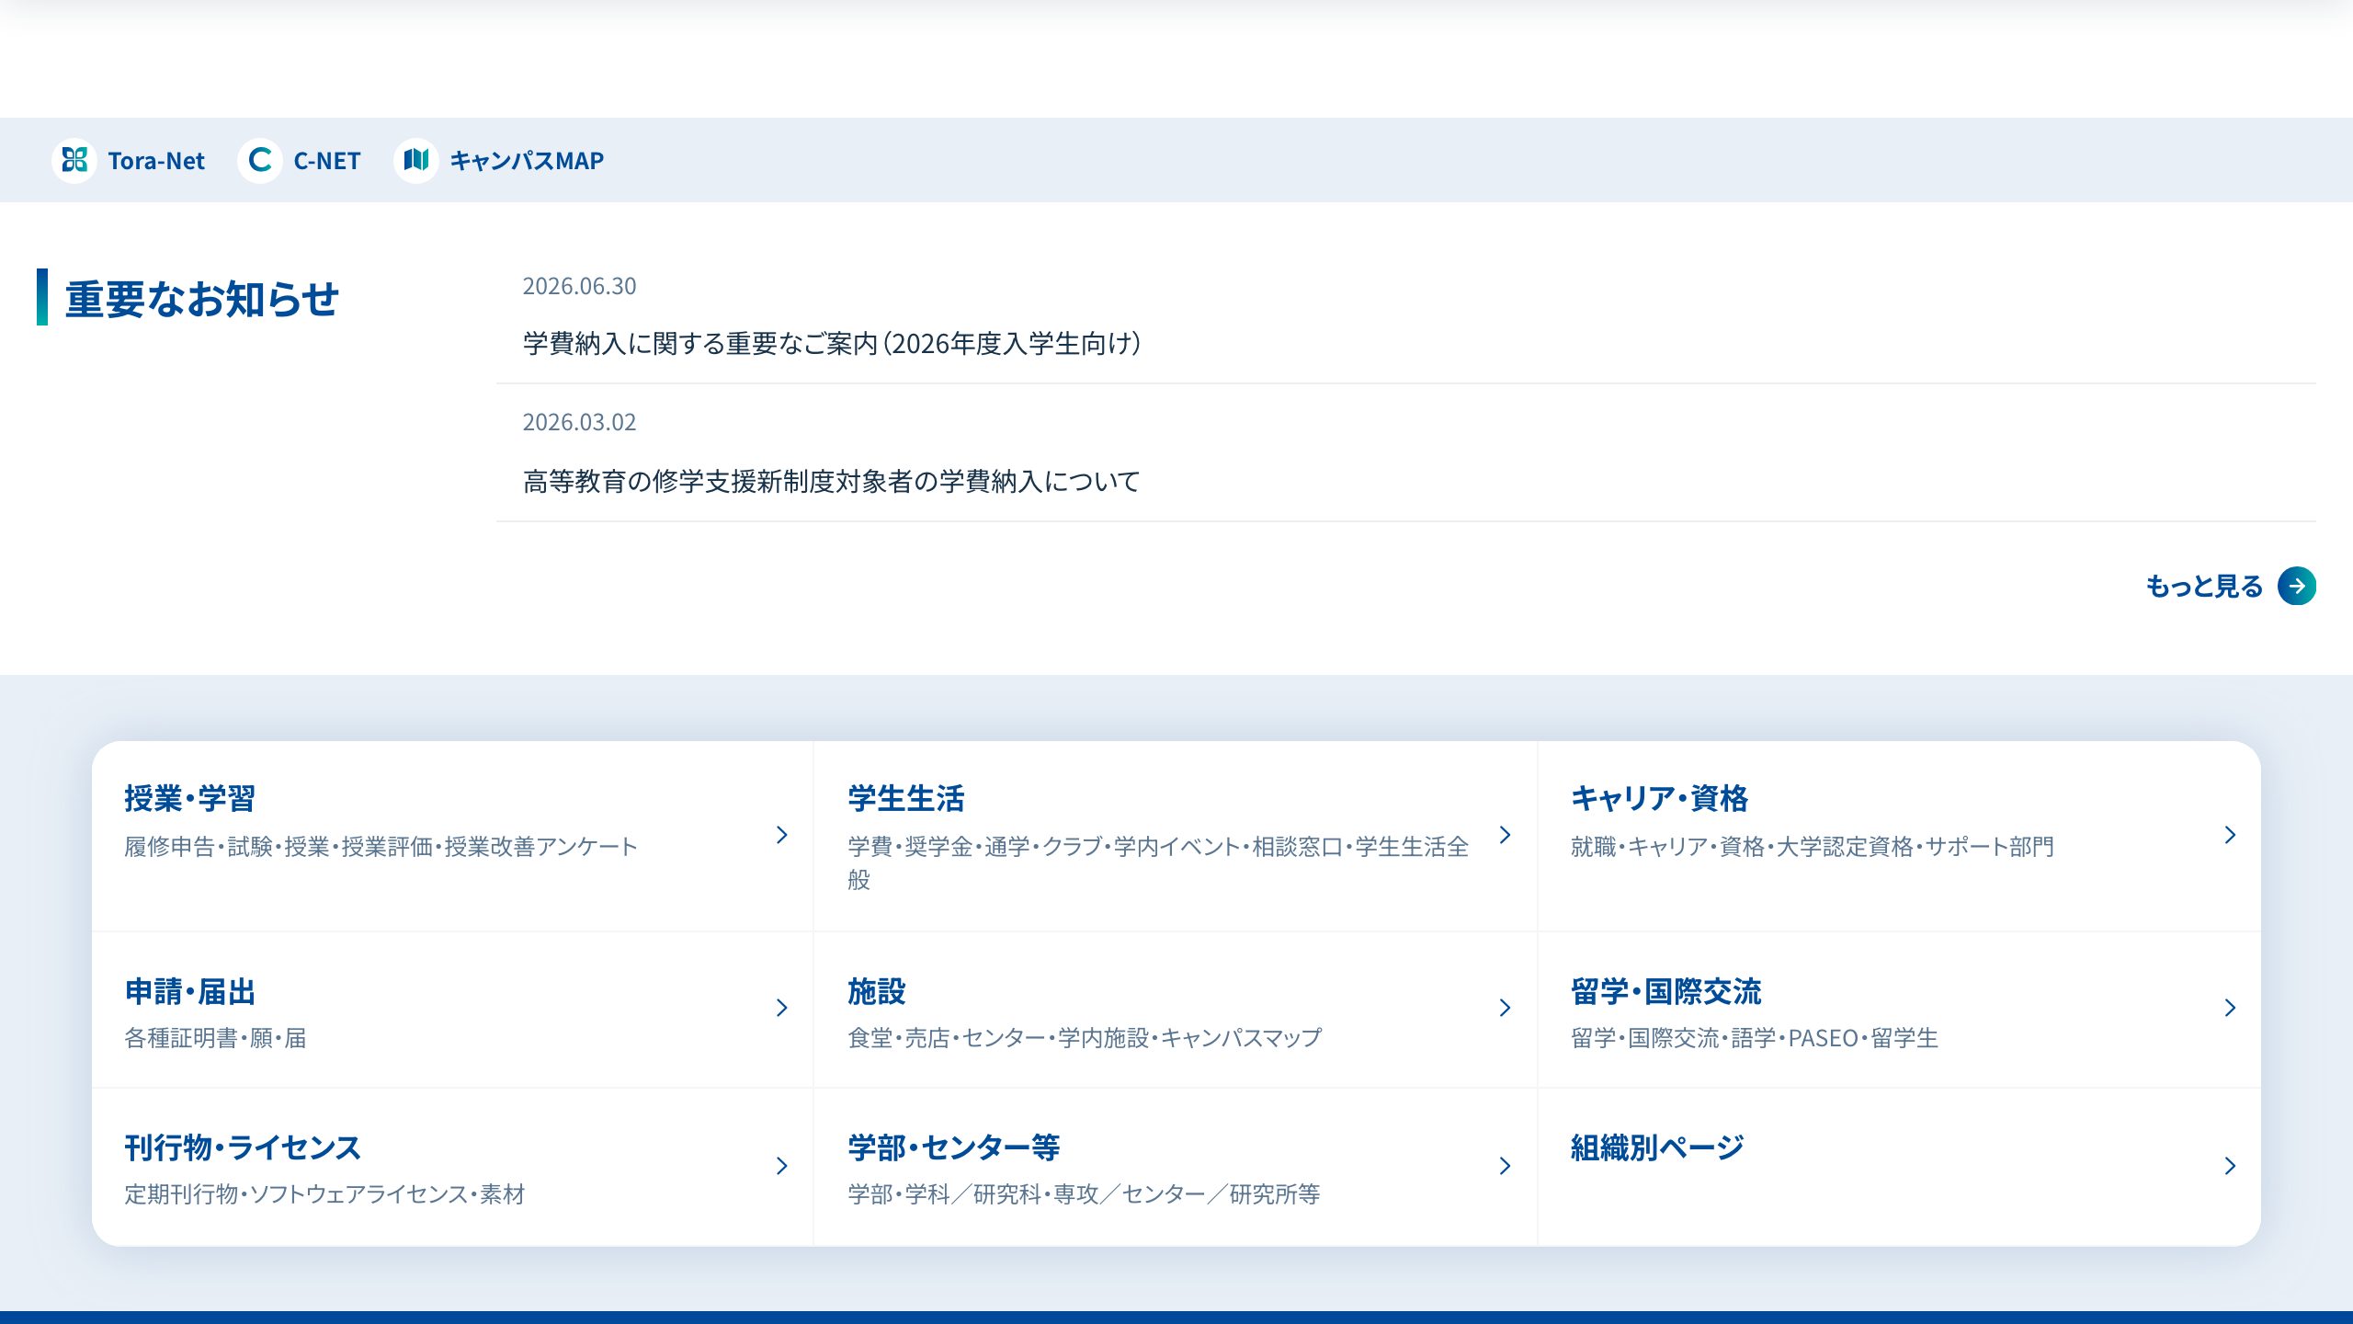The width and height of the screenshot is (2353, 1324).
Task: Open the C-NET link
Action: 300,160
